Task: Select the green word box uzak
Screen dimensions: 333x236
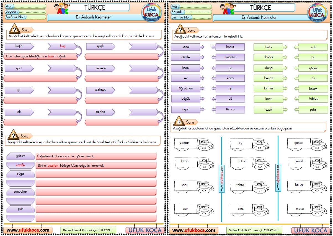Action: (x=270, y=110)
